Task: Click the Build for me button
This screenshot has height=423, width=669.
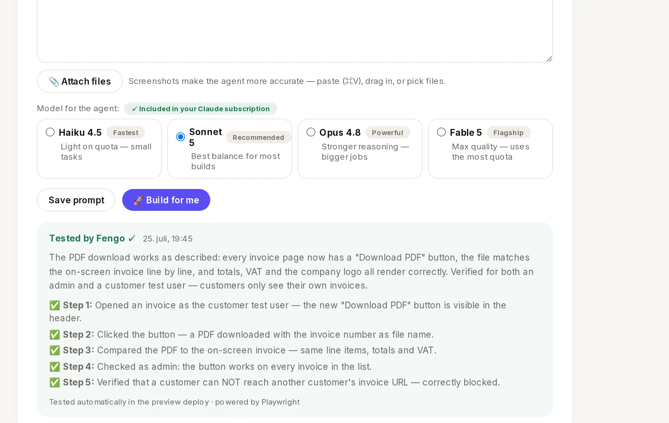Action: 166,200
